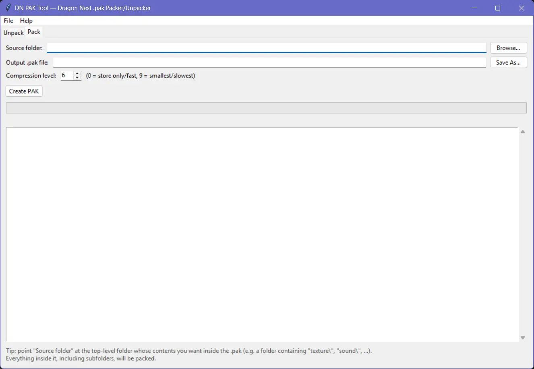The image size is (534, 369).
Task: Click the Create PAK button
Action: pos(24,91)
